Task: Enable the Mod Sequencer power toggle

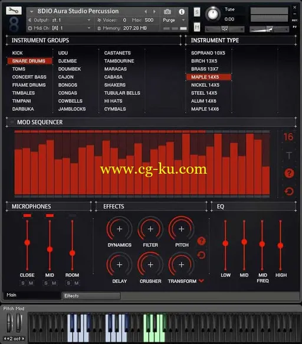Action: 12,122
